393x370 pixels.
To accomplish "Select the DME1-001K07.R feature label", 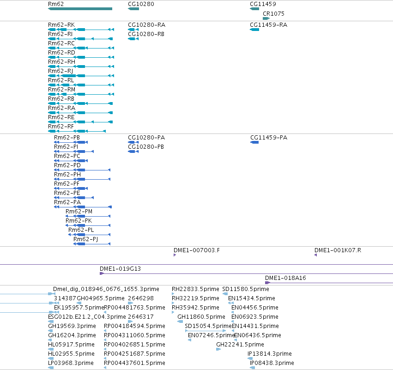I will click(338, 250).
